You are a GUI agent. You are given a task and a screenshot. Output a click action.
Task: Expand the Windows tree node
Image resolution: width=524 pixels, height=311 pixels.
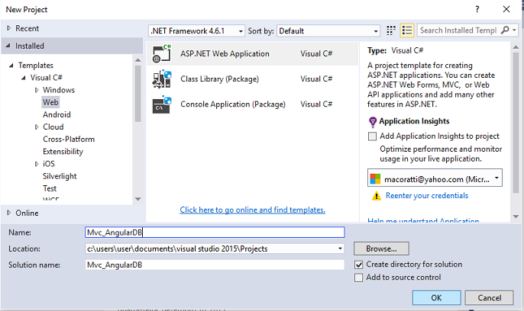click(37, 90)
